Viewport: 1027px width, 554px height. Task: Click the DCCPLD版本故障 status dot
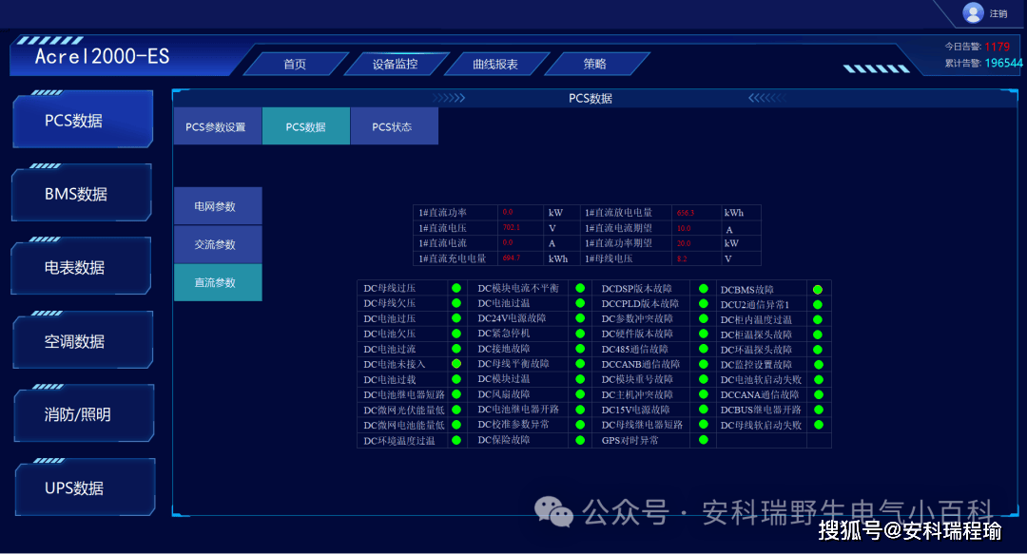(x=704, y=304)
